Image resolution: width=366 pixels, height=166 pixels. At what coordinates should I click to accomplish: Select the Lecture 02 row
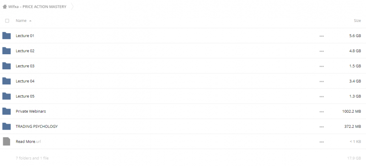[x=183, y=51]
